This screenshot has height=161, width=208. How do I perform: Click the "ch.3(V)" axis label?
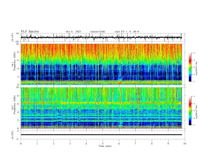point(13,135)
